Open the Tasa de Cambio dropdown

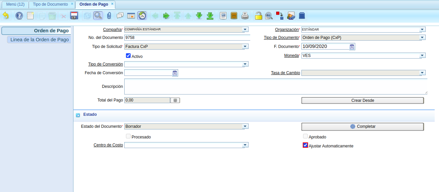[422, 73]
